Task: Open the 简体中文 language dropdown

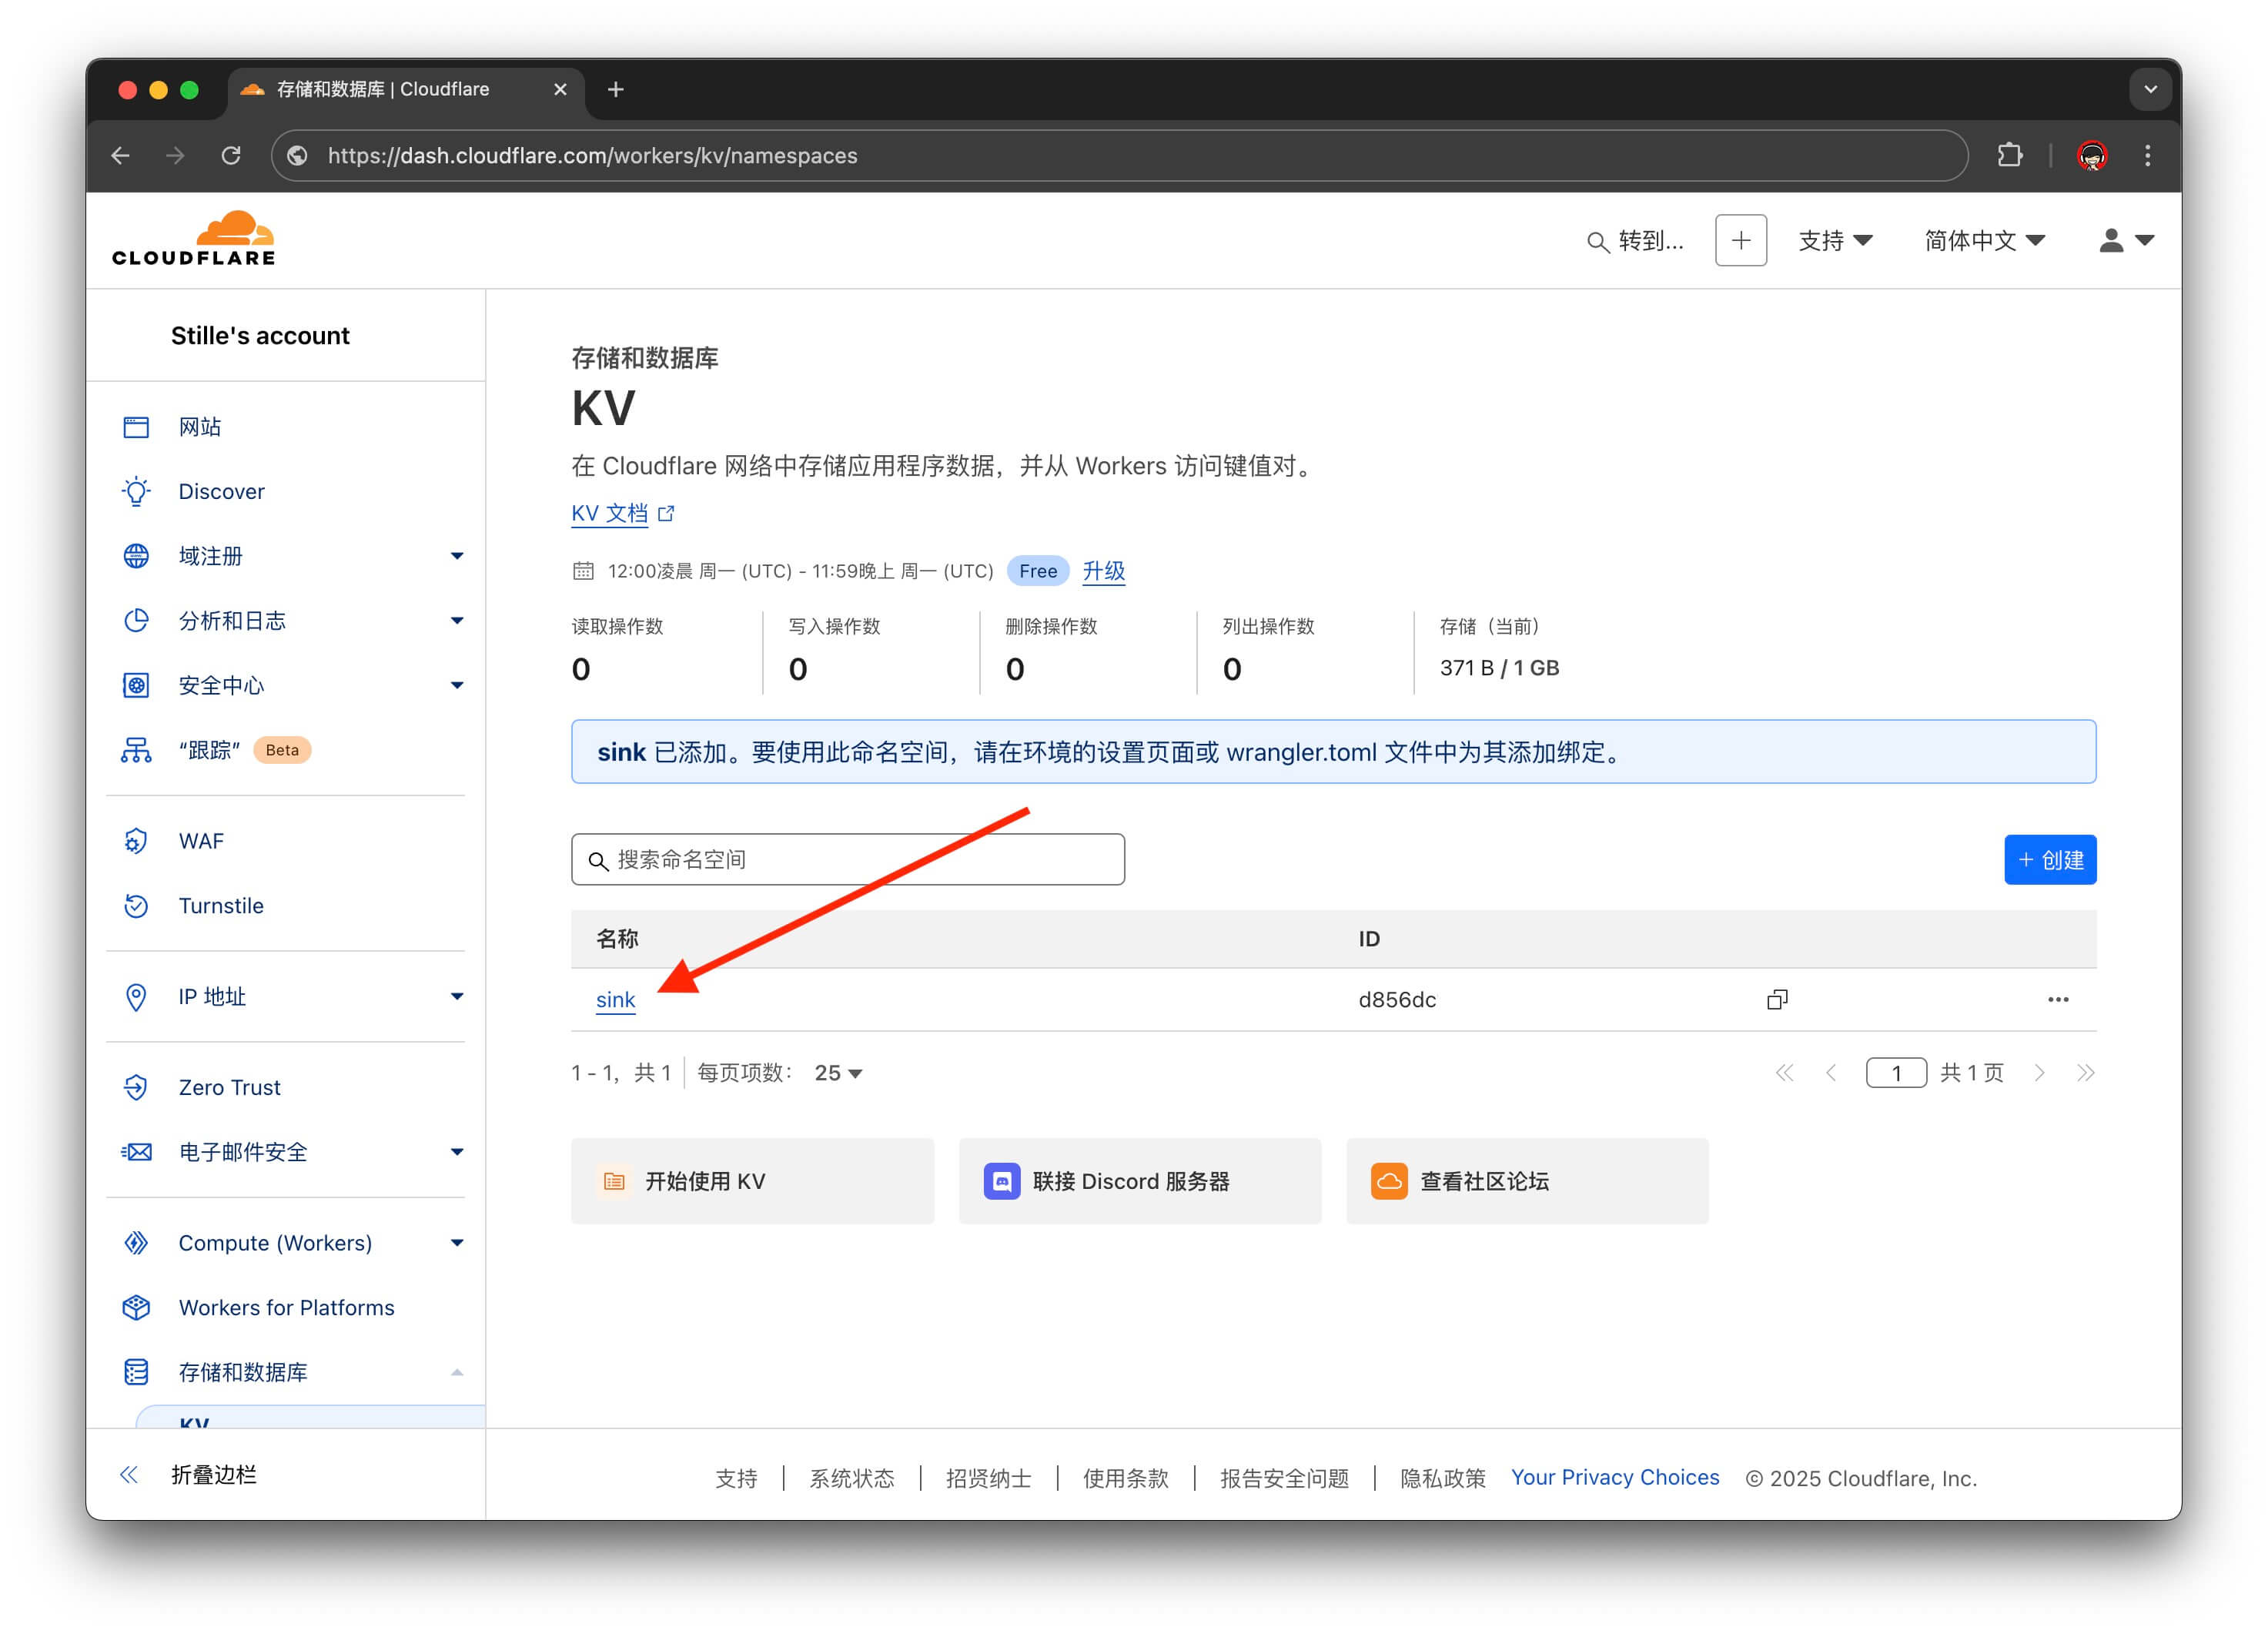Action: pyautogui.click(x=1984, y=240)
